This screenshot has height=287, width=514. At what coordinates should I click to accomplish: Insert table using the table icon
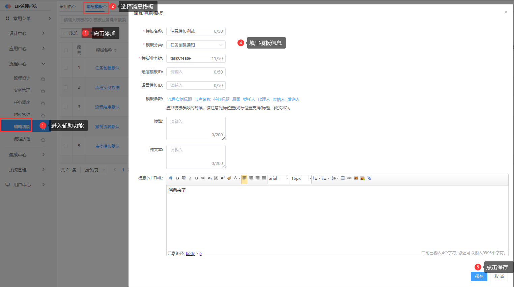tap(343, 178)
